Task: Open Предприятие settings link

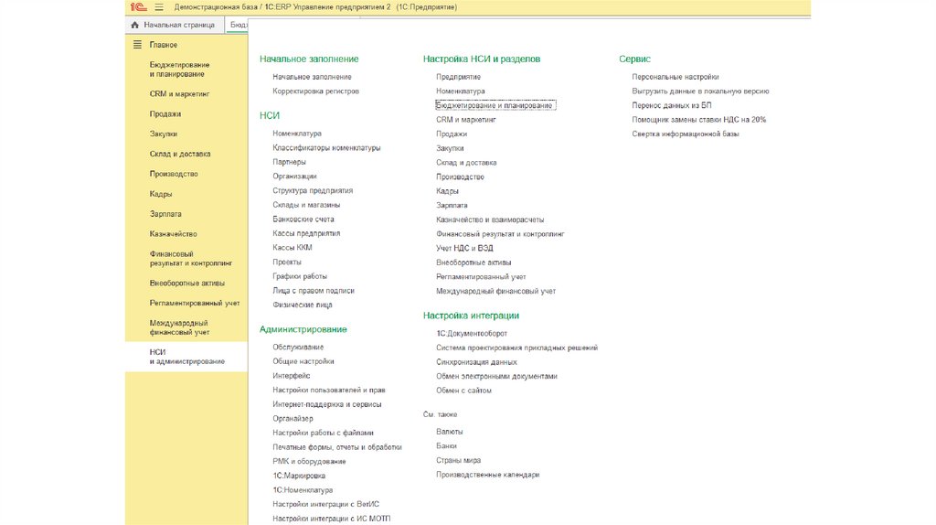Action: click(x=459, y=77)
